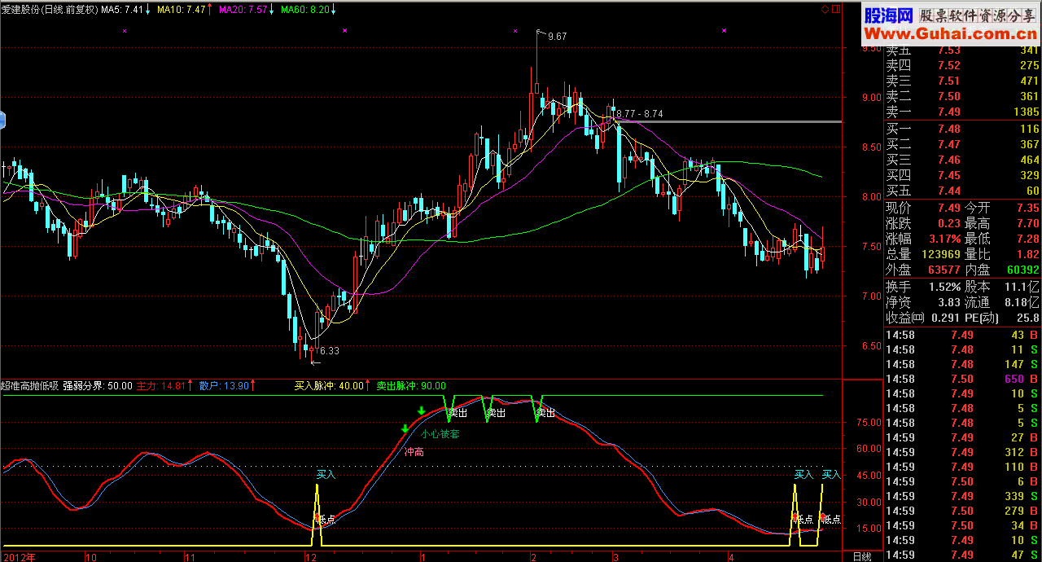Click the 日线 period button
1042x562 pixels.
(861, 555)
